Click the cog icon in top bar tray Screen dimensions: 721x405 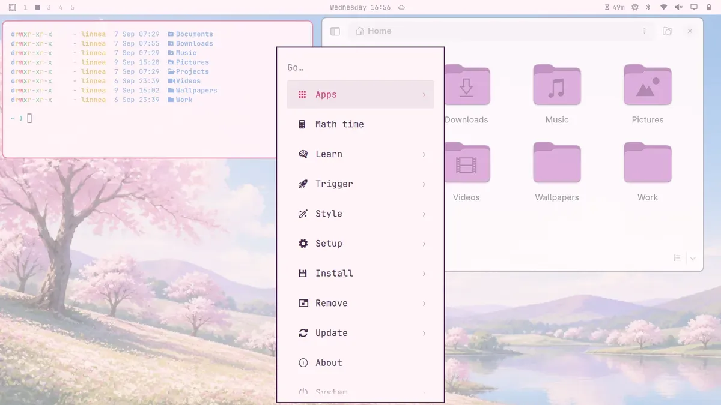pyautogui.click(x=634, y=7)
